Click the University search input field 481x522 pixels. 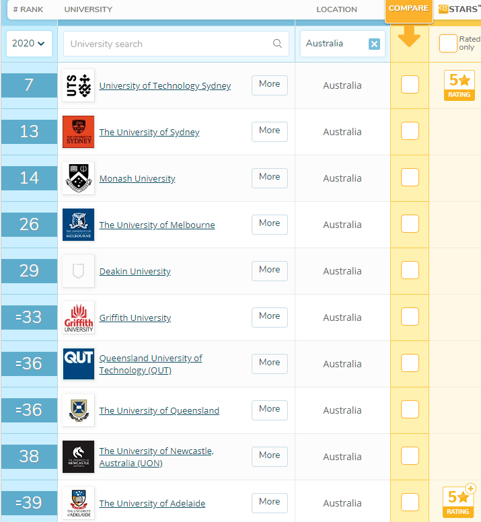click(168, 44)
